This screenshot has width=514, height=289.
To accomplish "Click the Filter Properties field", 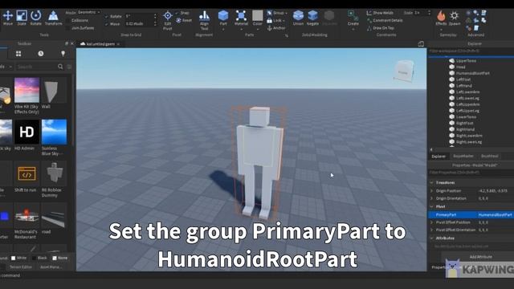I will tap(471, 173).
